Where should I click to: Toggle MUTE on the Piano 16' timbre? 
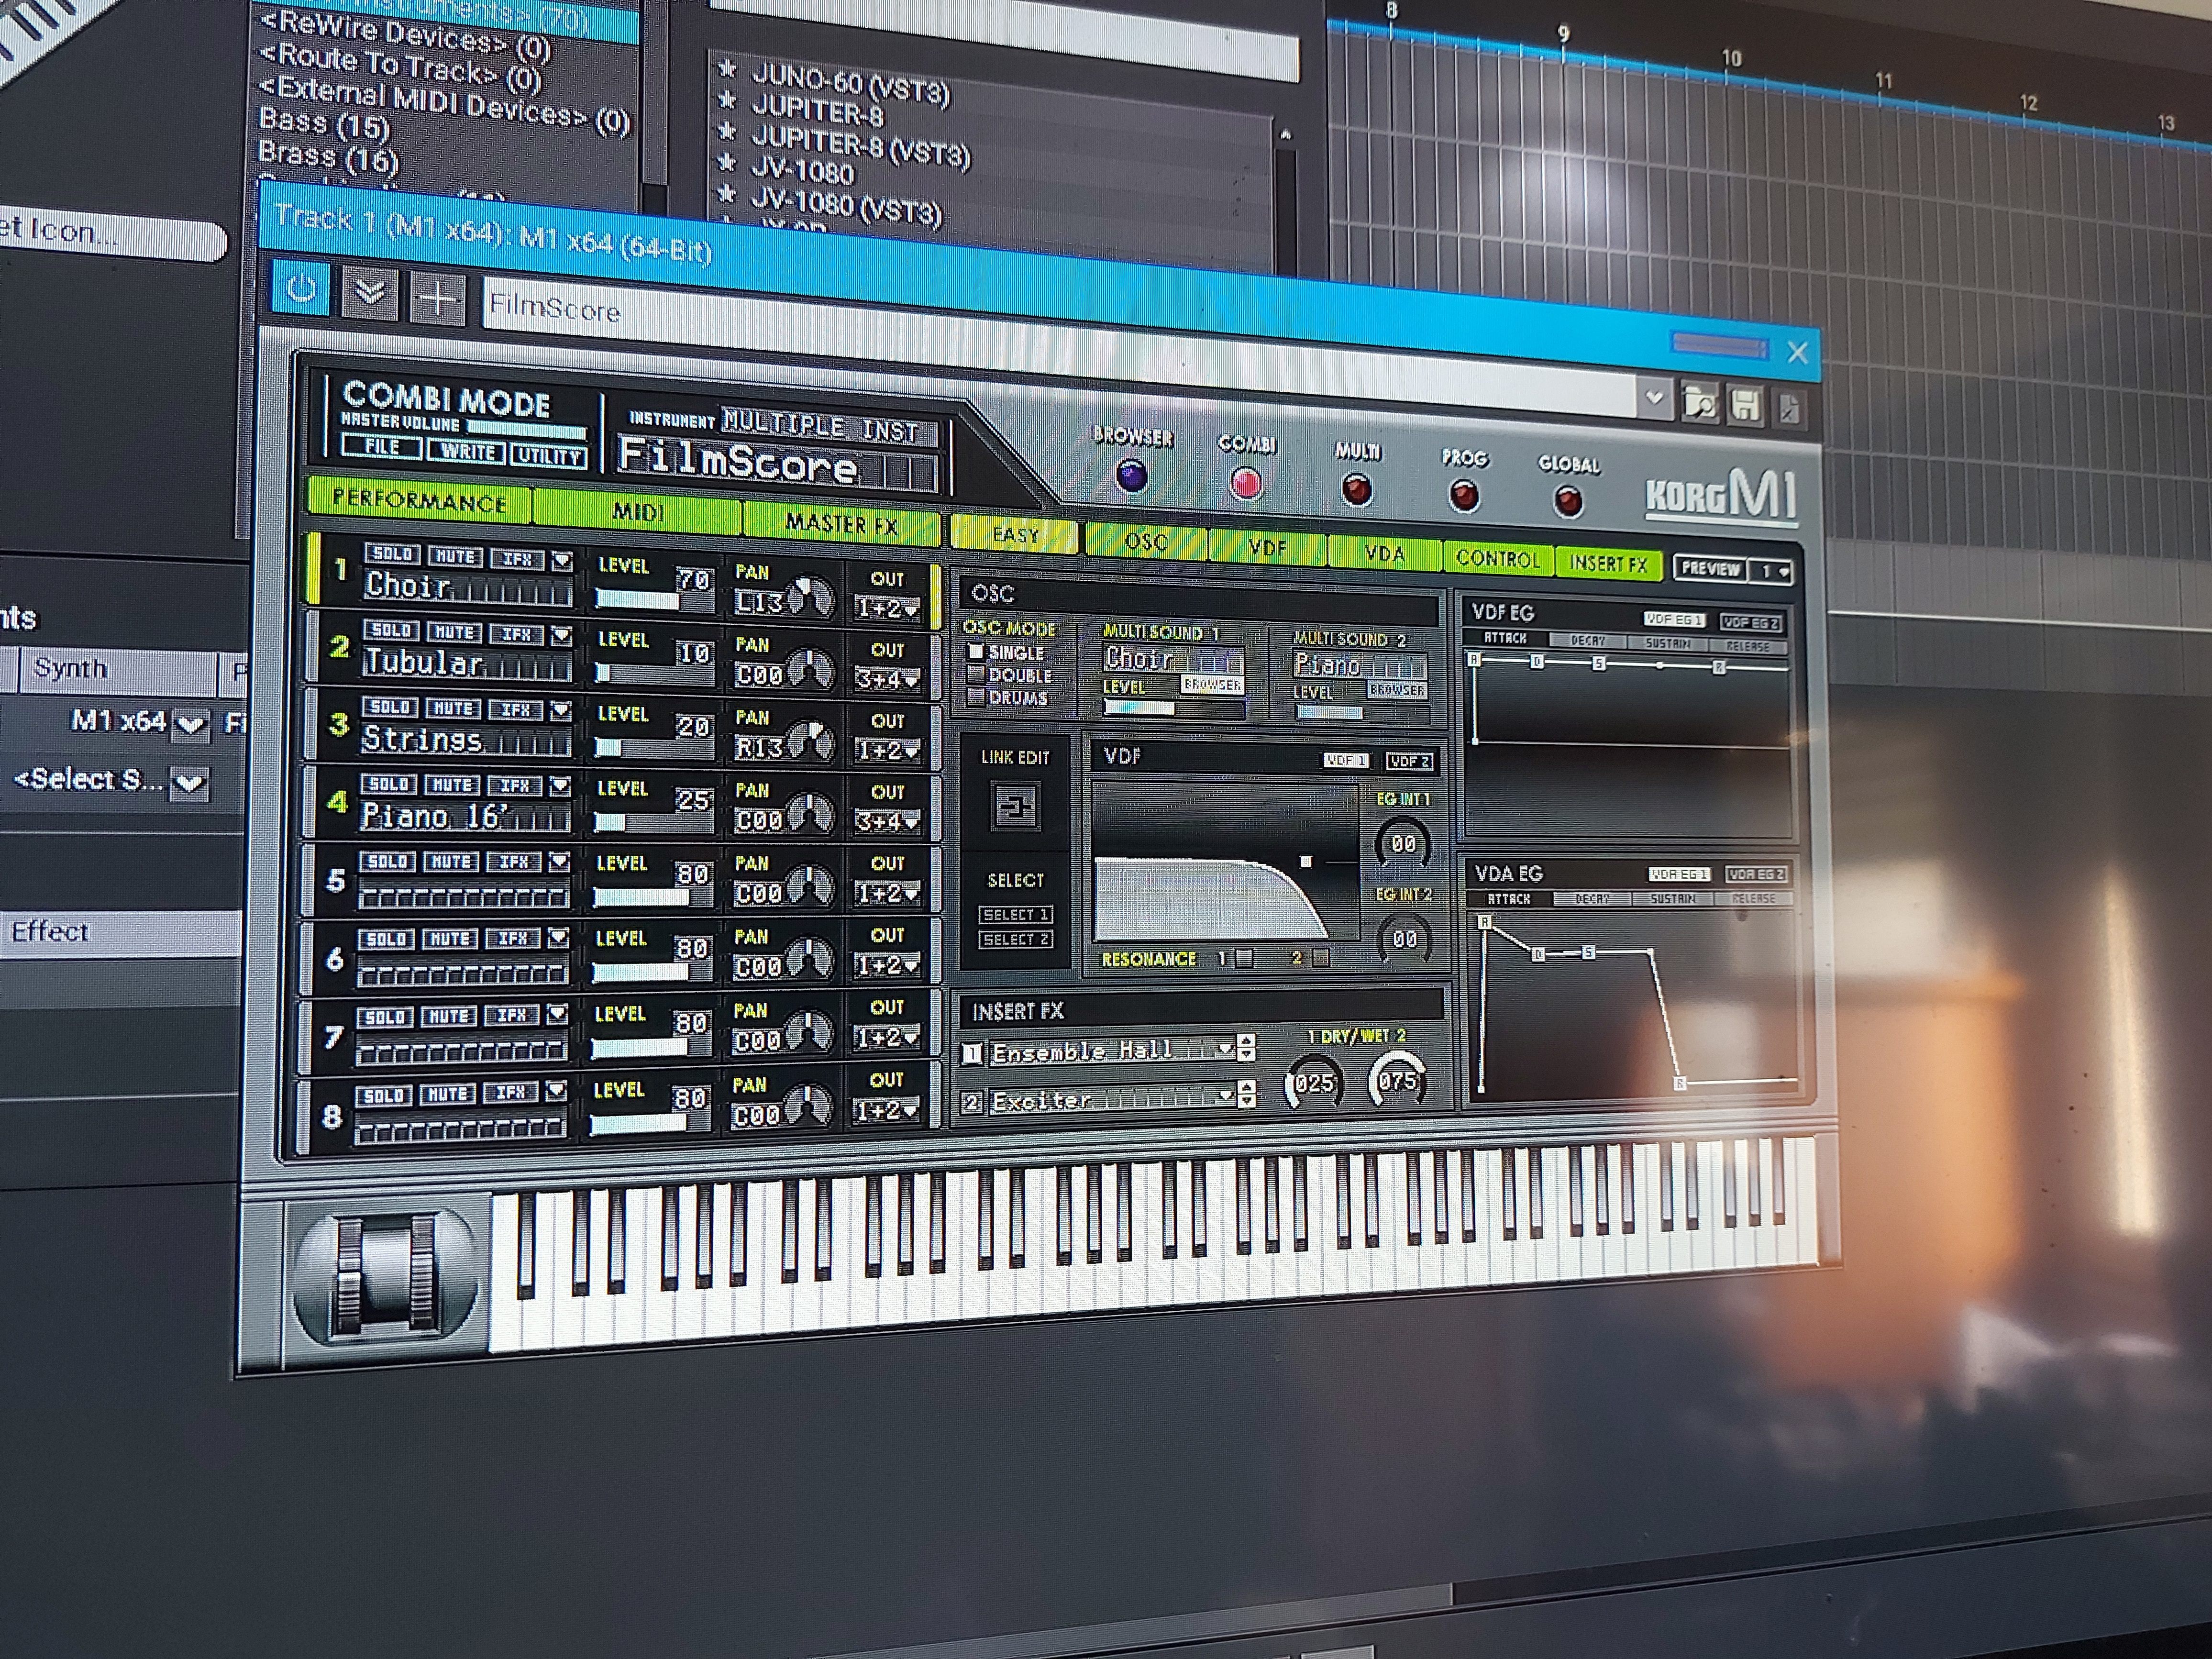coord(452,785)
